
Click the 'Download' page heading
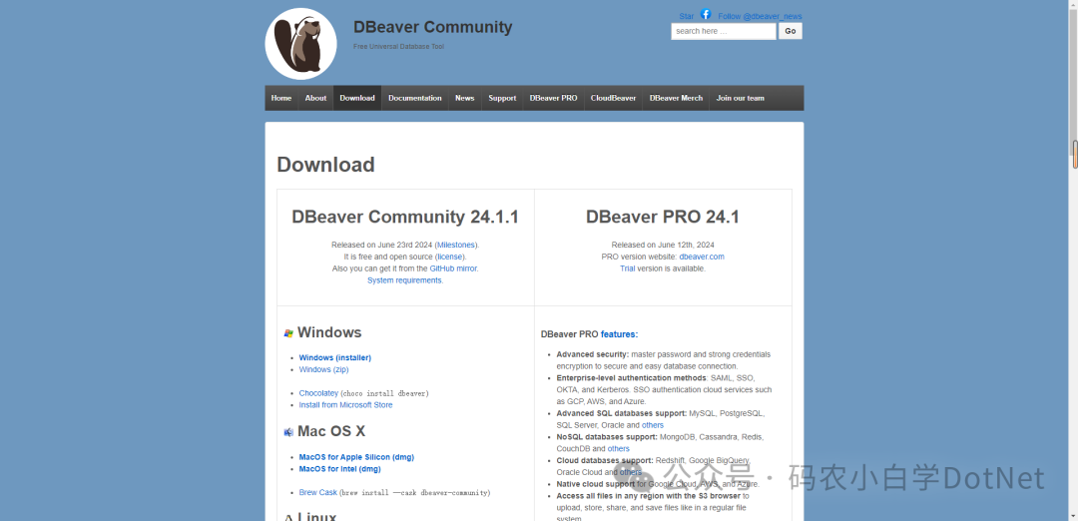pos(325,165)
